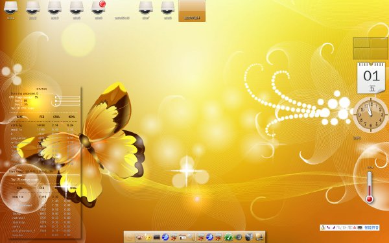The height and width of the screenshot is (243, 389).
Task: Select the highlighted orange desktop item
Action: click(192, 11)
